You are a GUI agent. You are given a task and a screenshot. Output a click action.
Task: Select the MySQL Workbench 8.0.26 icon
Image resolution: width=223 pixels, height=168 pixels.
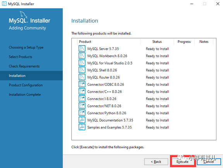pyautogui.click(x=82, y=56)
